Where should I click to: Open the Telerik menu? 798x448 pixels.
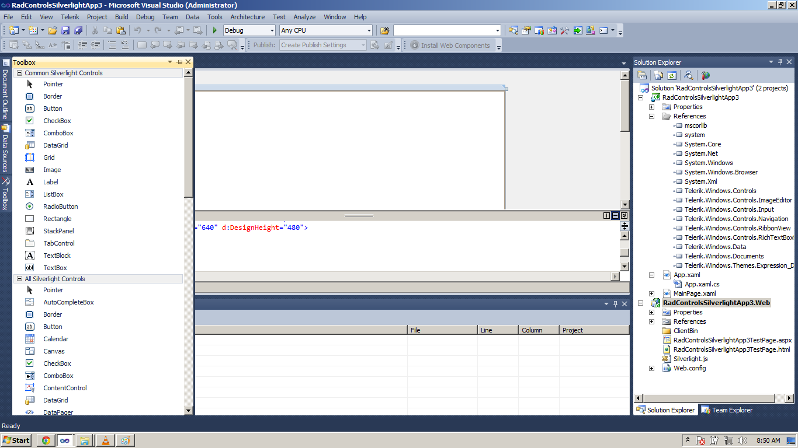tap(70, 17)
